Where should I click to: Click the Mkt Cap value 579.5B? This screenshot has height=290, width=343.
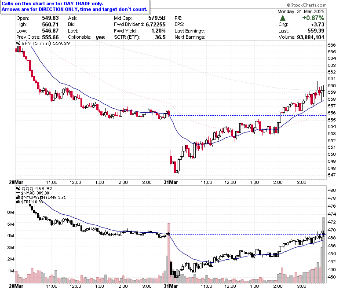157,18
